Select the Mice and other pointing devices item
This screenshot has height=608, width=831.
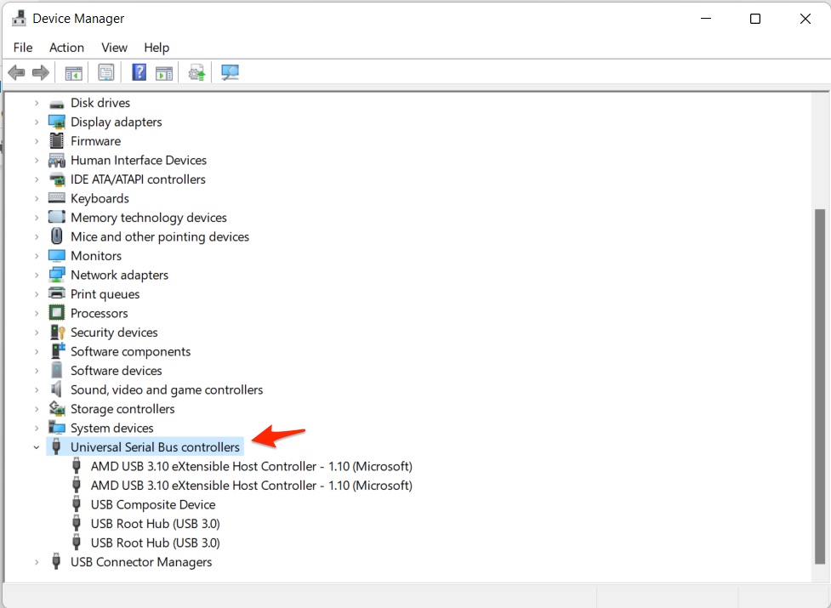[160, 237]
